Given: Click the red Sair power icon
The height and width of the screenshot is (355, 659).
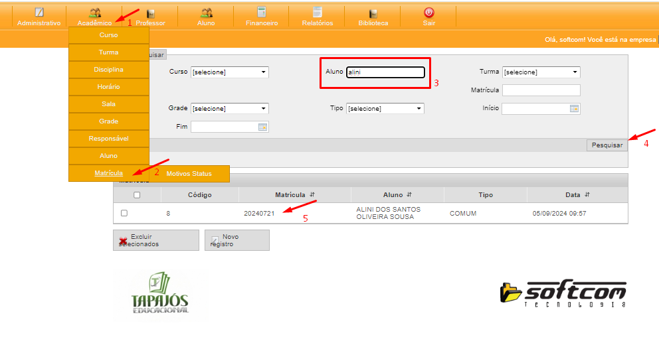Looking at the screenshot, I should (428, 13).
